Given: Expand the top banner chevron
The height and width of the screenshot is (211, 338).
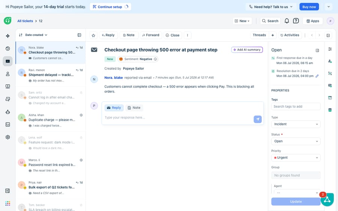Looking at the screenshot, I should click(x=329, y=7).
